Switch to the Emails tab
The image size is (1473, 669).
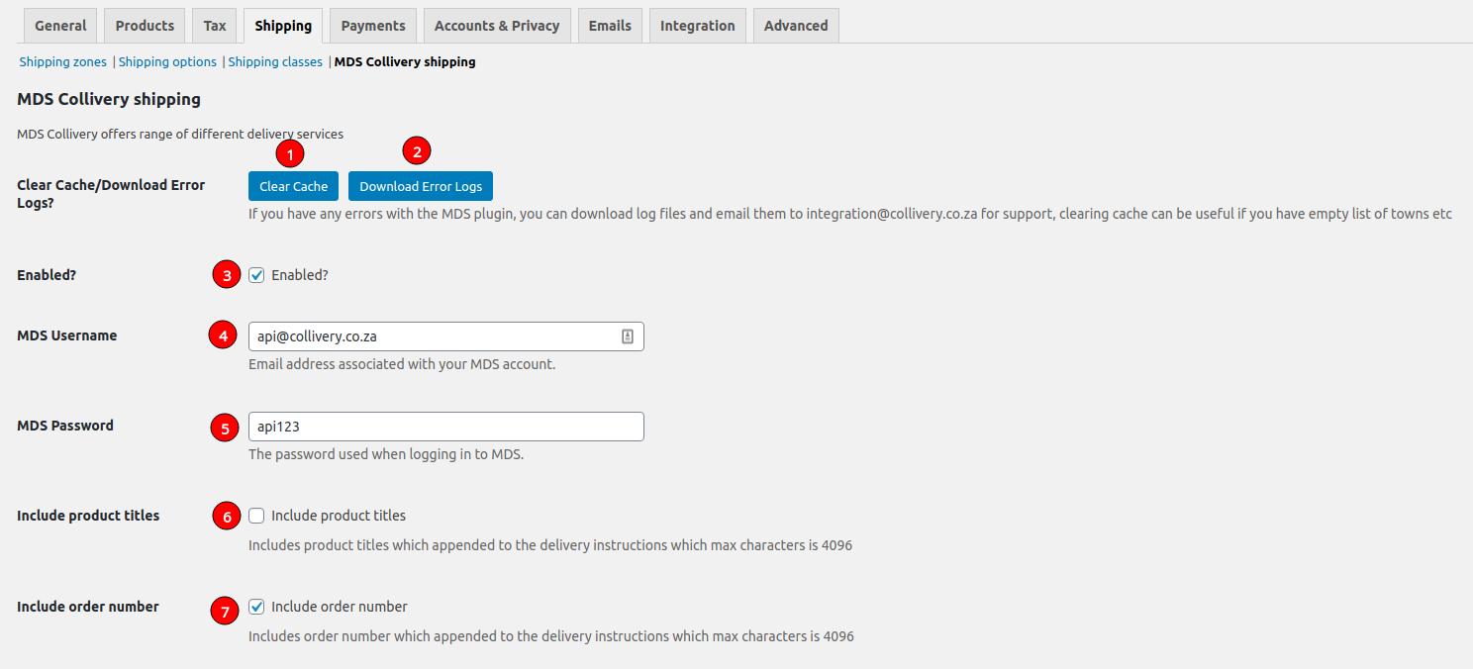click(610, 26)
